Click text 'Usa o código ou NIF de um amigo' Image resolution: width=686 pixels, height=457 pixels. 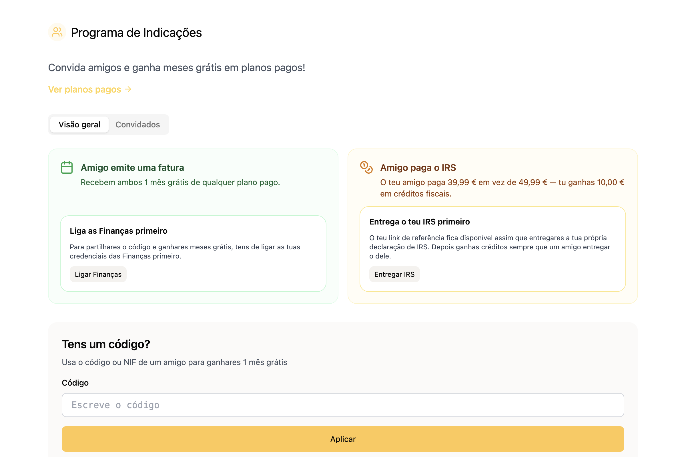click(124, 362)
